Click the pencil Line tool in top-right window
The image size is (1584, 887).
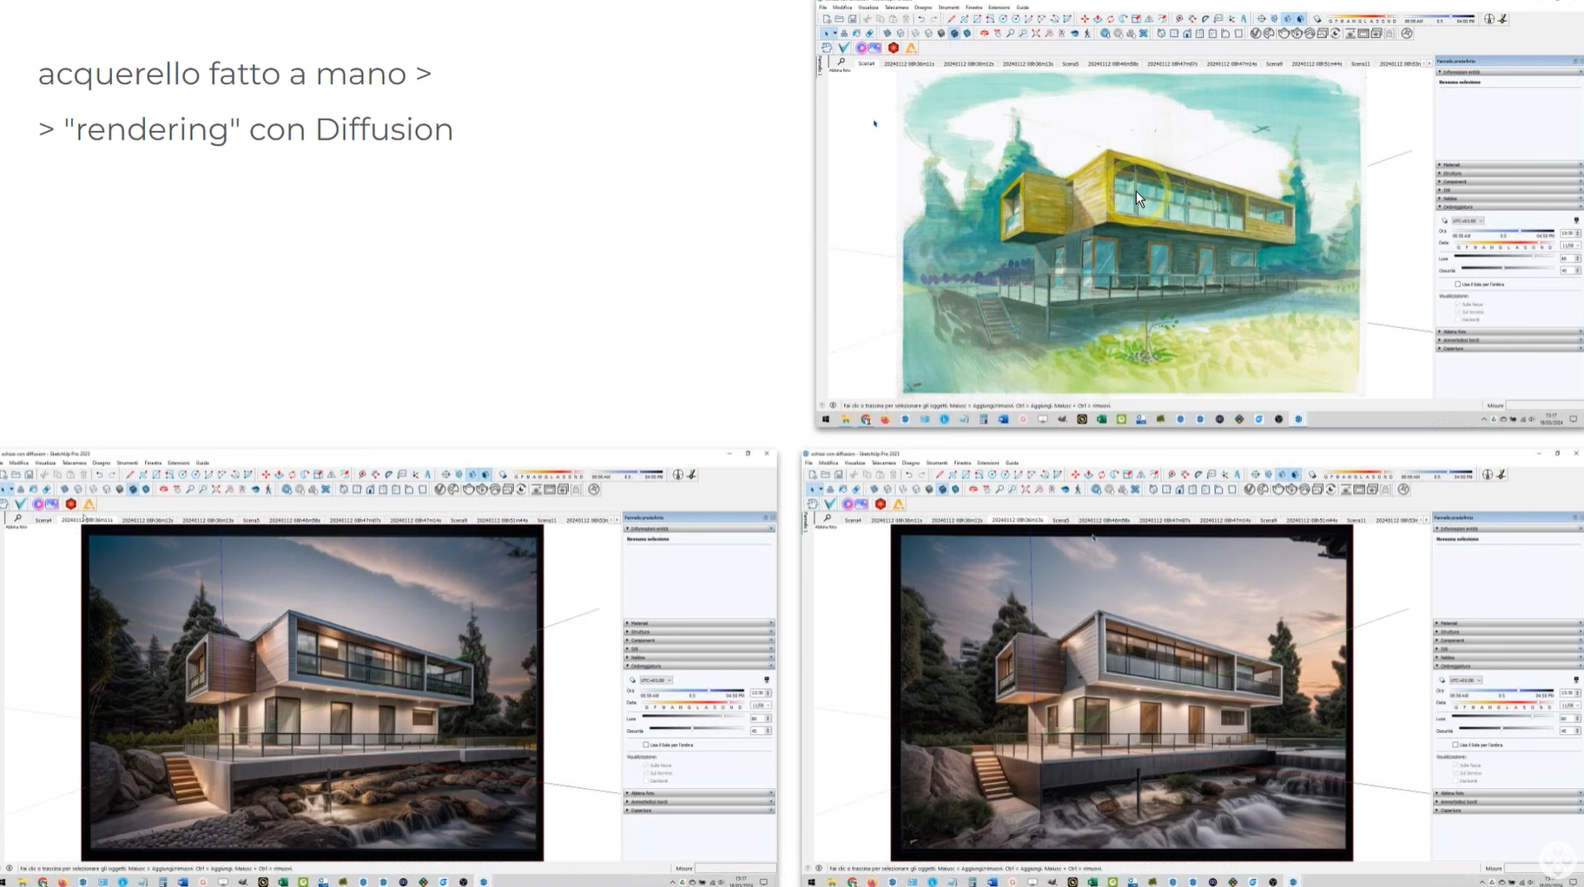pos(952,19)
